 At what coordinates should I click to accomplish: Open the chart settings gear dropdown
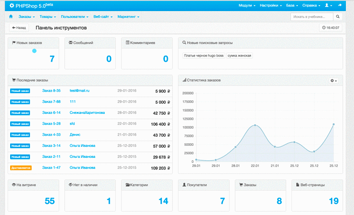pos(334,80)
